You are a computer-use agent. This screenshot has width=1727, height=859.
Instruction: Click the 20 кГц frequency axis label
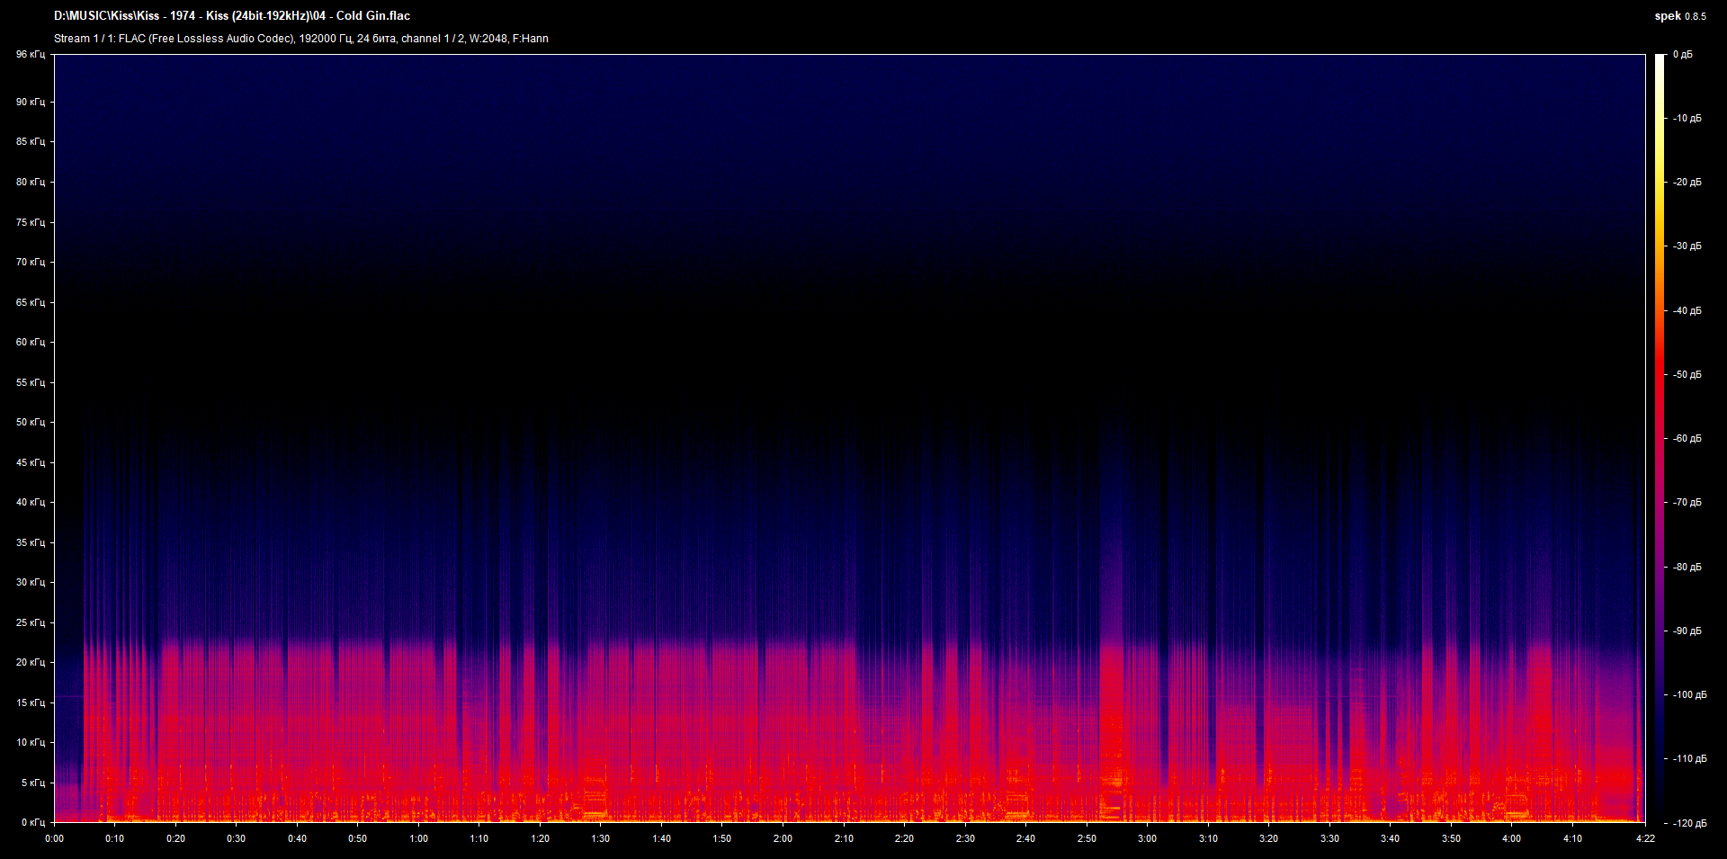coord(30,662)
